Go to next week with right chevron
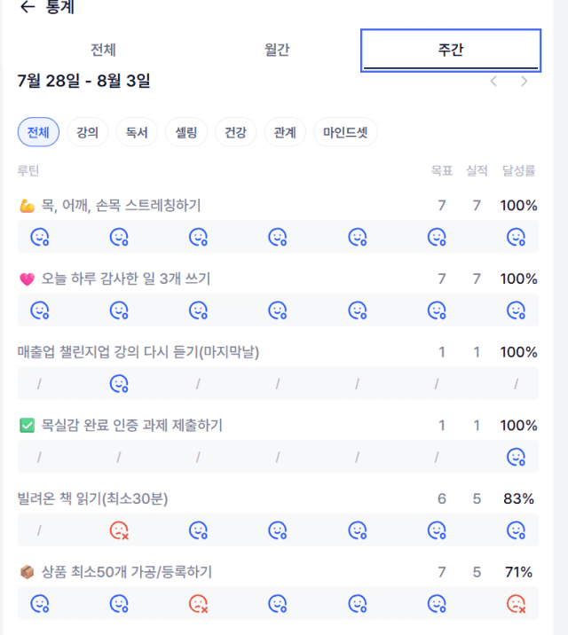Viewport: 568px width, 635px height. point(525,82)
